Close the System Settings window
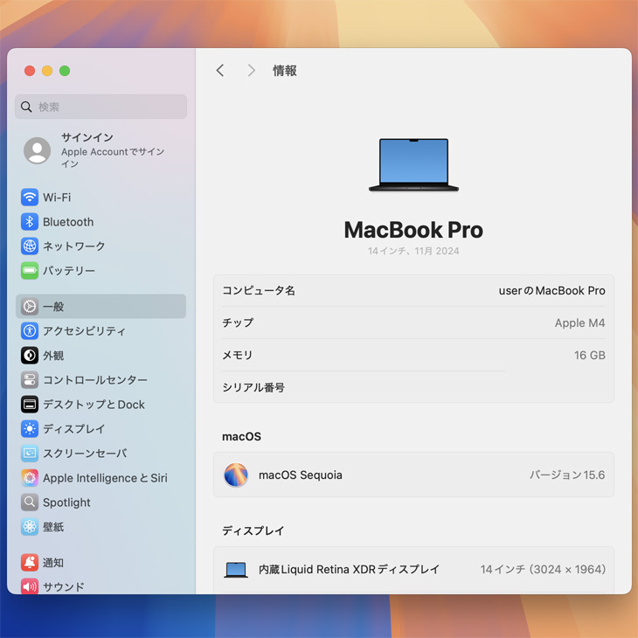The image size is (638, 638). (x=30, y=71)
